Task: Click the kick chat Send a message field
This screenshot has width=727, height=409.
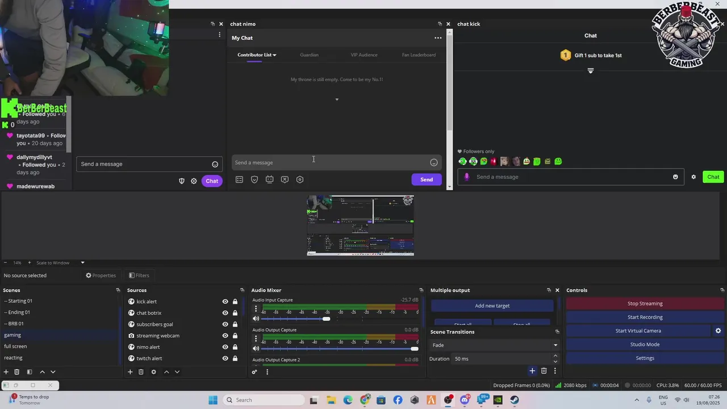Action: (570, 177)
